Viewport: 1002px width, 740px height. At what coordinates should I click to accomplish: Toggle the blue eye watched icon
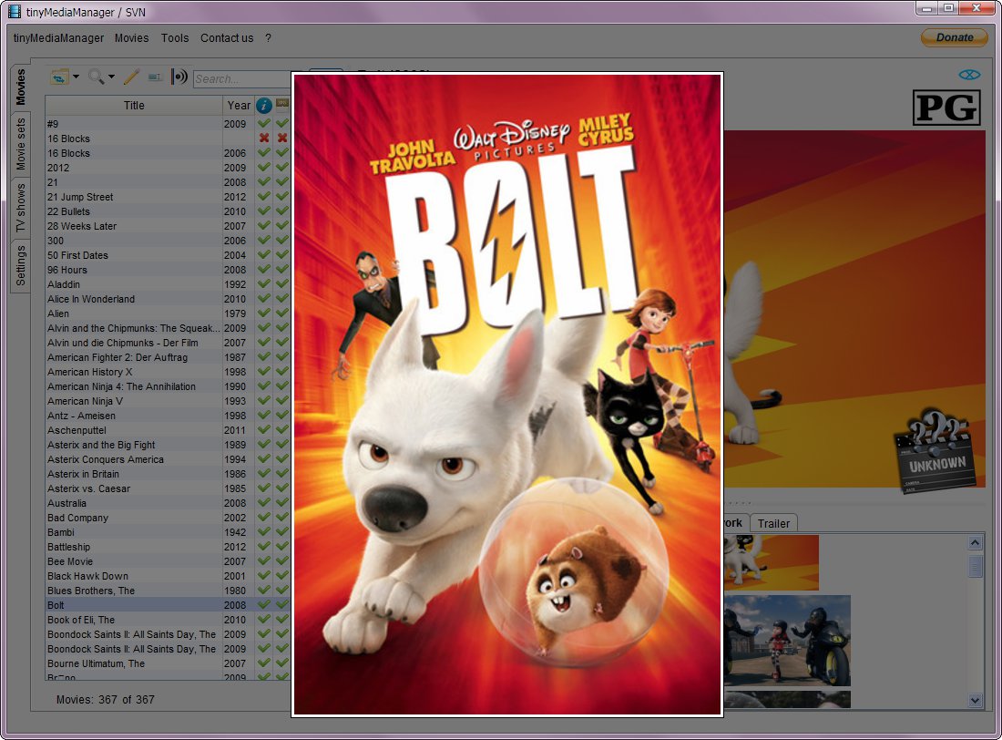(x=969, y=76)
